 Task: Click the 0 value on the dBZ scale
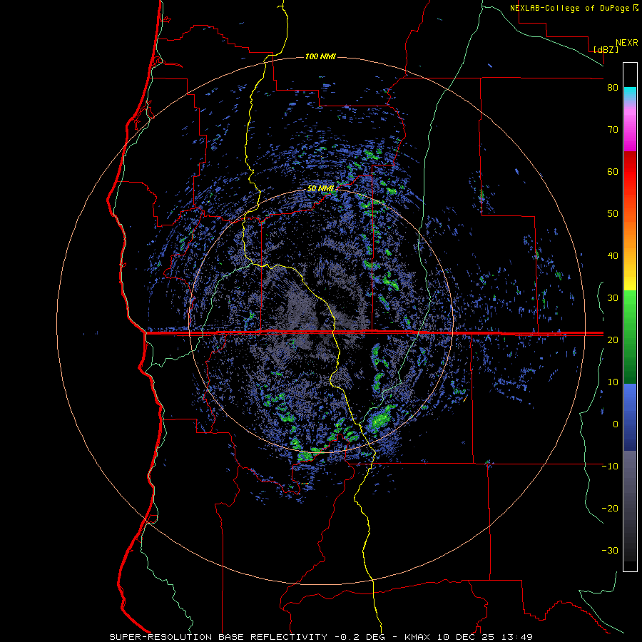pos(616,424)
